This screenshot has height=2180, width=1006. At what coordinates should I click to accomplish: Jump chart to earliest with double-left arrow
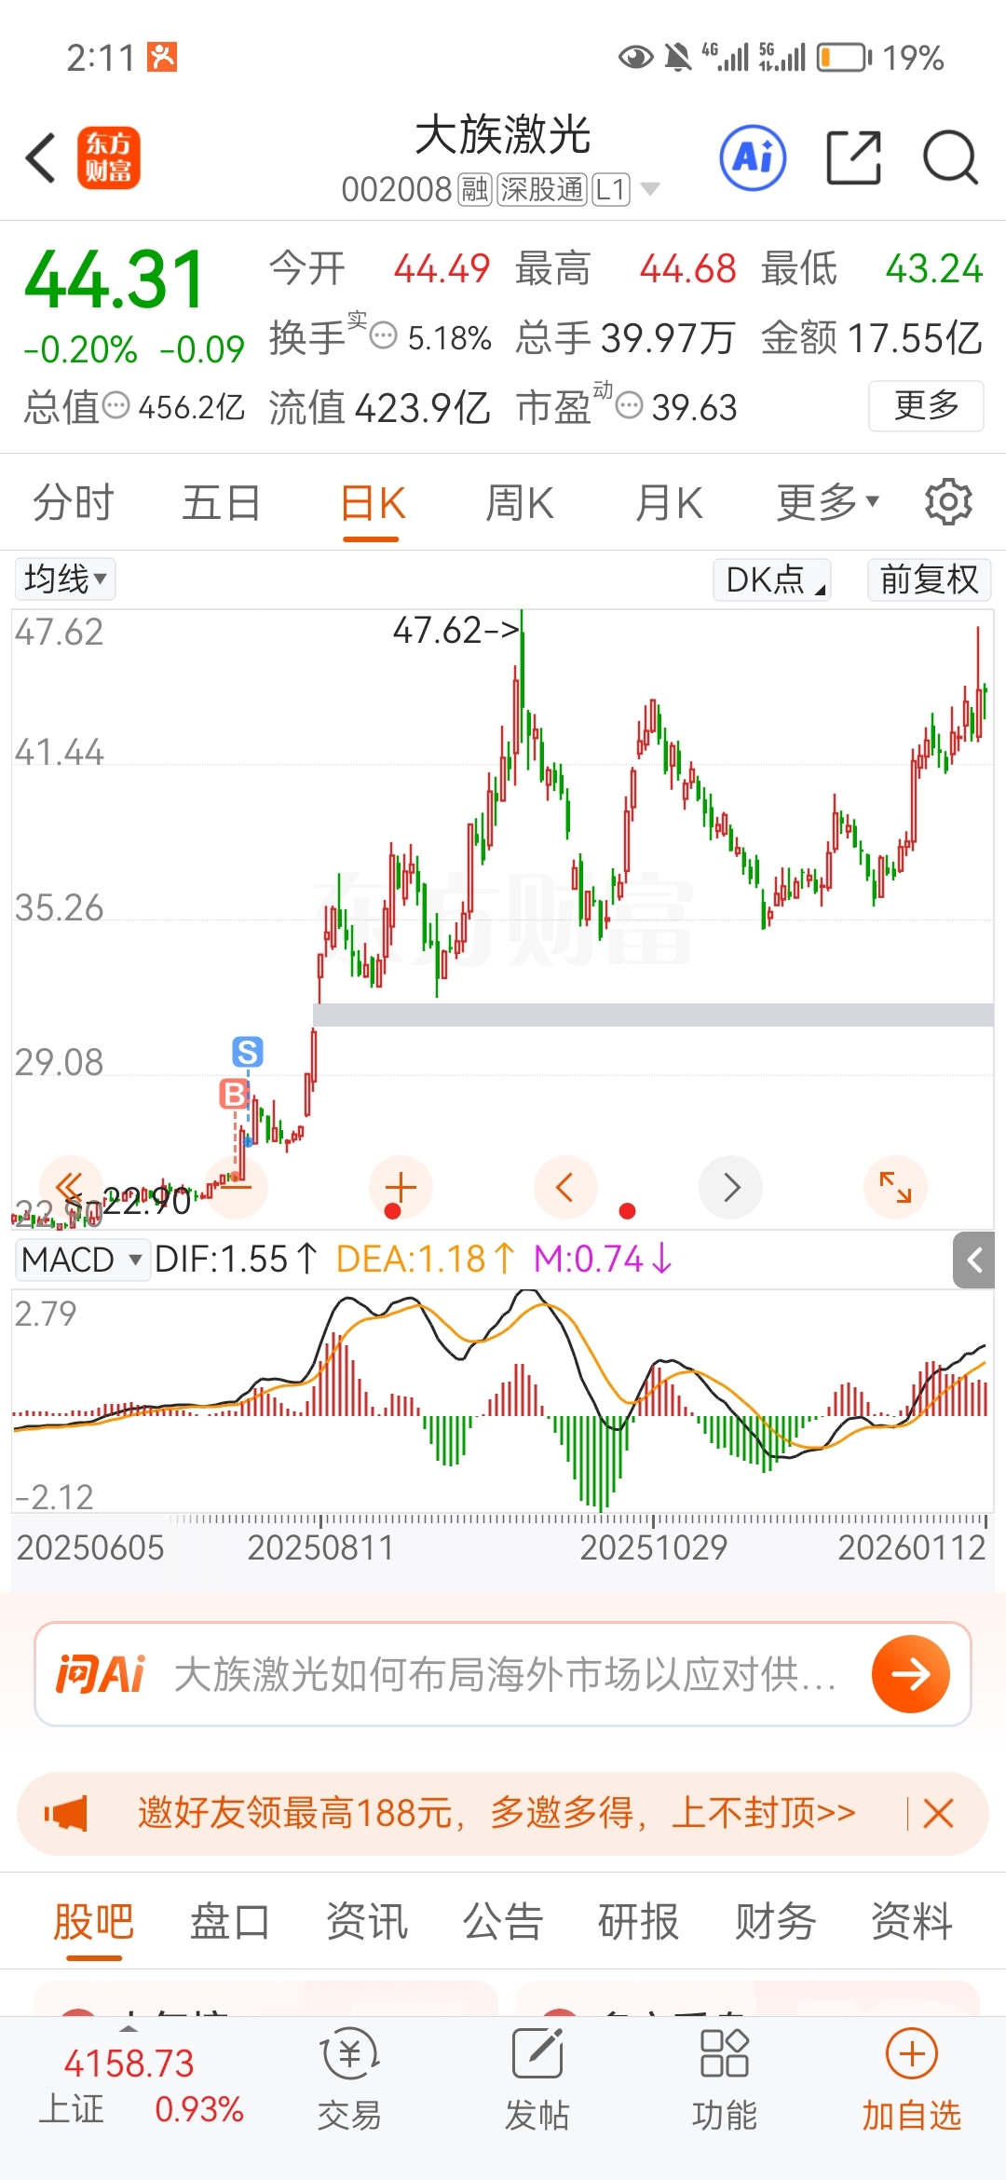pos(70,1188)
